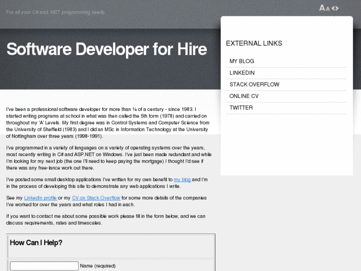
Task: Open the 'LinkedIn profile' text link
Action: [x=40, y=198]
